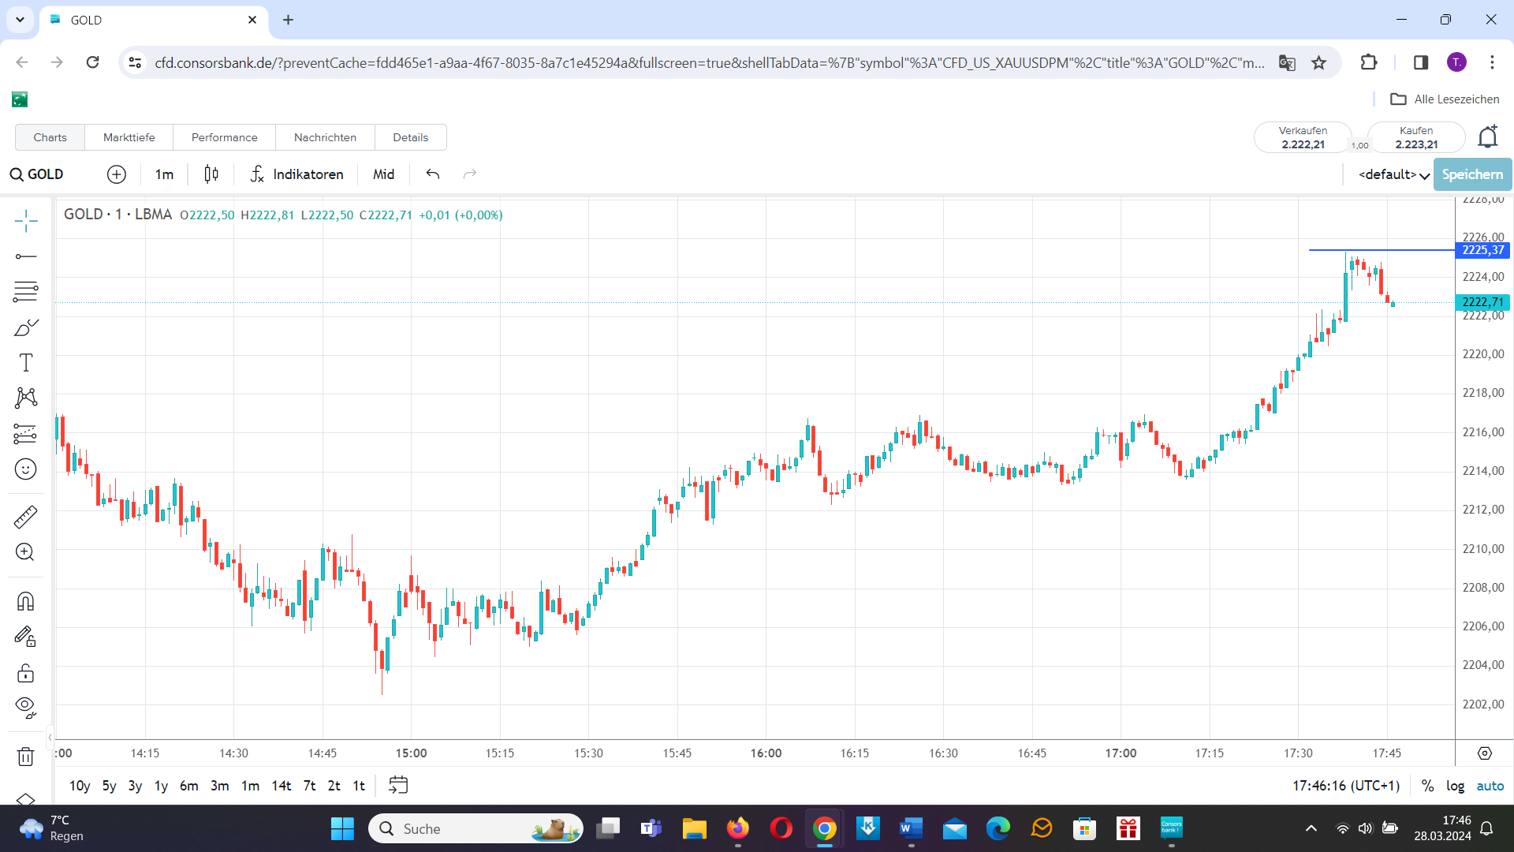Expand the default template dropdown

1393,174
